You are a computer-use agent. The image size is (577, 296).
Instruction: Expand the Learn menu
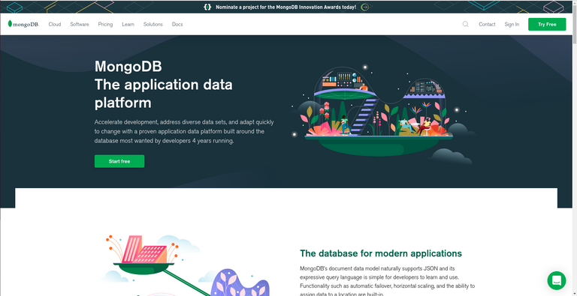coord(128,24)
